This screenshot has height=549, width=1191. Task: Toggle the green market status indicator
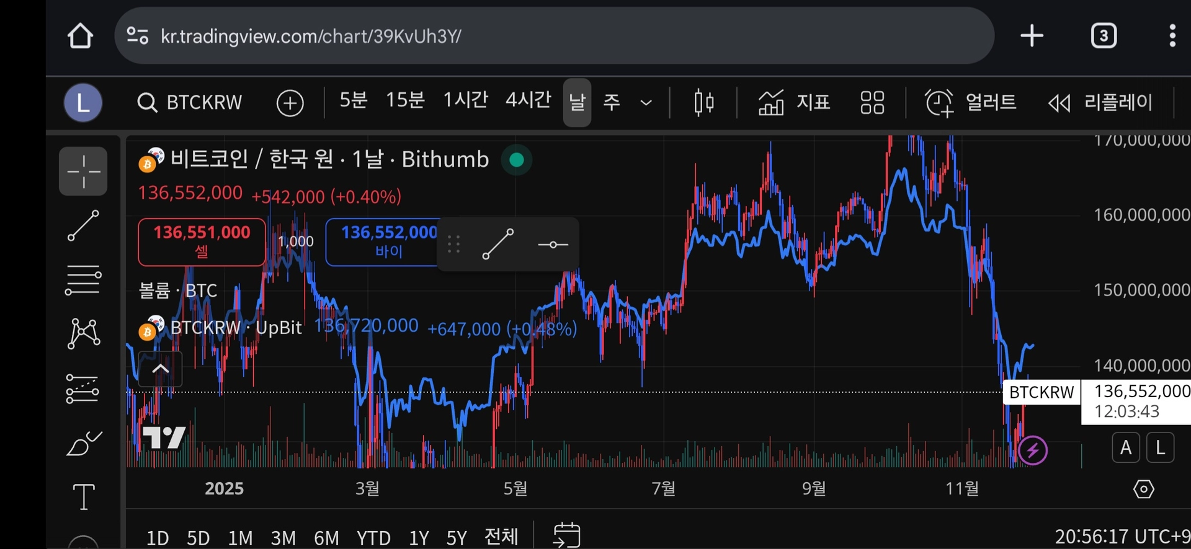[x=516, y=160]
